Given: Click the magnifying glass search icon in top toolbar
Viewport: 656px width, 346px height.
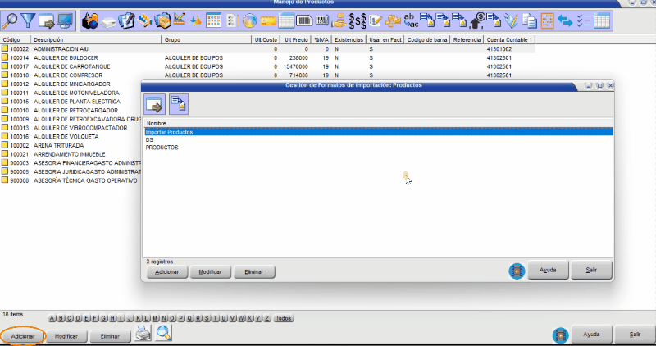Looking at the screenshot, I should click(11, 20).
